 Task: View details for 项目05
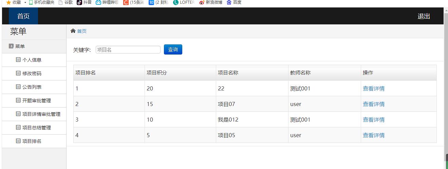tap(374, 135)
